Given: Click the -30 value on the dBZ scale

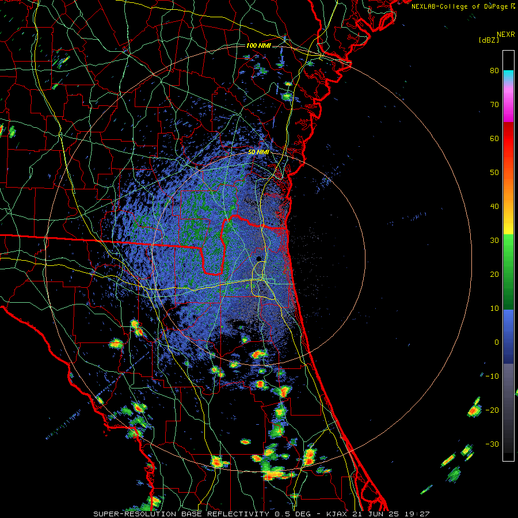Looking at the screenshot, I should (x=492, y=444).
